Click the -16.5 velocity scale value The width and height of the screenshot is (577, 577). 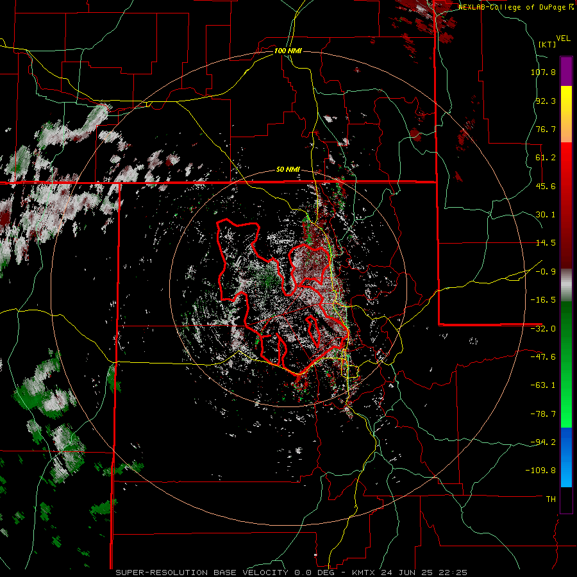tap(543, 300)
